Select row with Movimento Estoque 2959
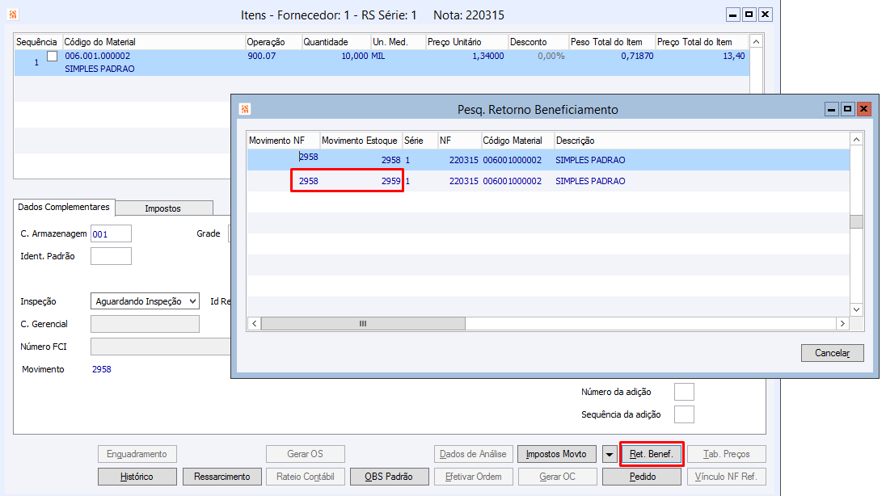 pyautogui.click(x=548, y=181)
